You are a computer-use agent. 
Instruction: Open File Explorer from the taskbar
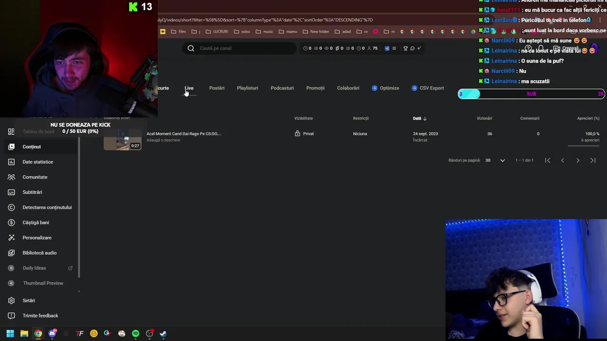point(24,333)
